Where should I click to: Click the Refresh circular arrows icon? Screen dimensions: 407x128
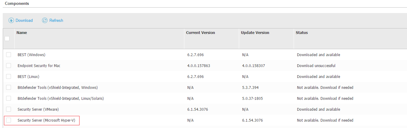45,20
